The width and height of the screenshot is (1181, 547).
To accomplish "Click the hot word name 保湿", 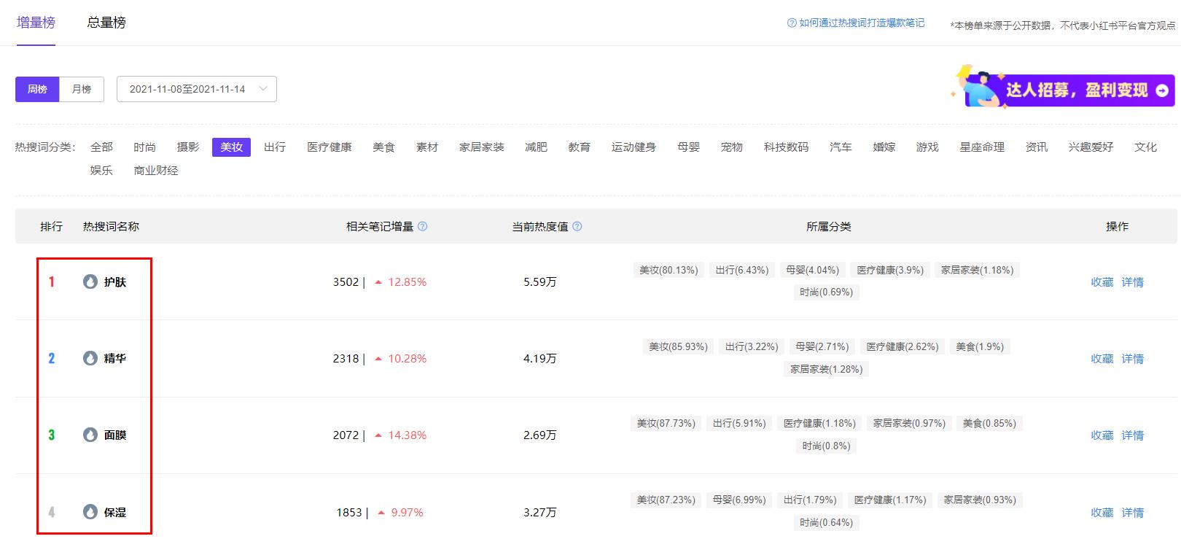I will 115,513.
